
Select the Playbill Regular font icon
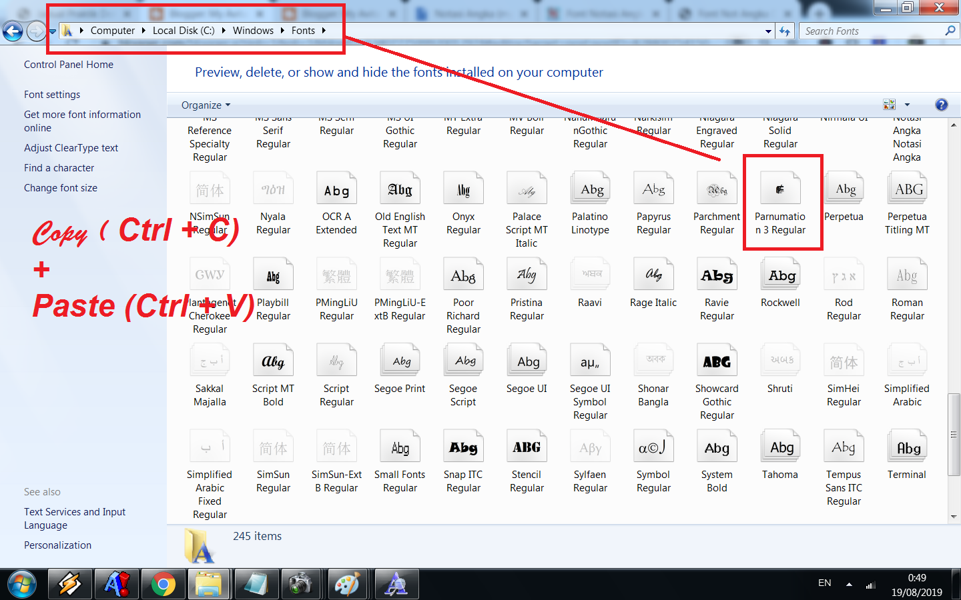coord(273,275)
